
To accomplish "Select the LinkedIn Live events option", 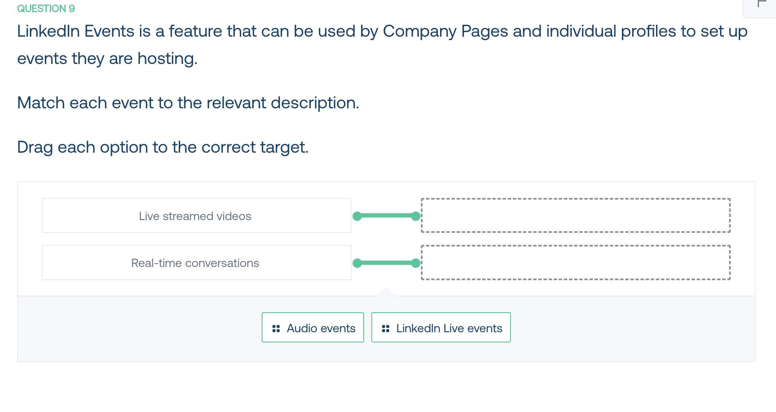I will click(441, 328).
